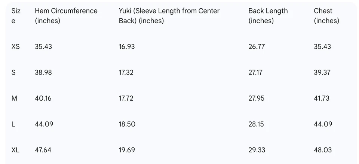Image resolution: width=359 pixels, height=164 pixels.
Task: Click the 18.50 sleeve length value
Action: pos(127,124)
